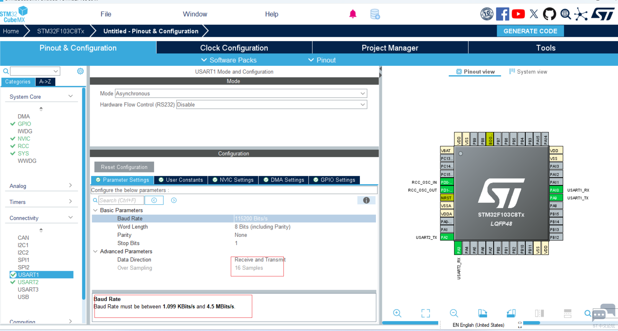Image resolution: width=618 pixels, height=331 pixels.
Task: Switch to System view
Action: point(528,72)
